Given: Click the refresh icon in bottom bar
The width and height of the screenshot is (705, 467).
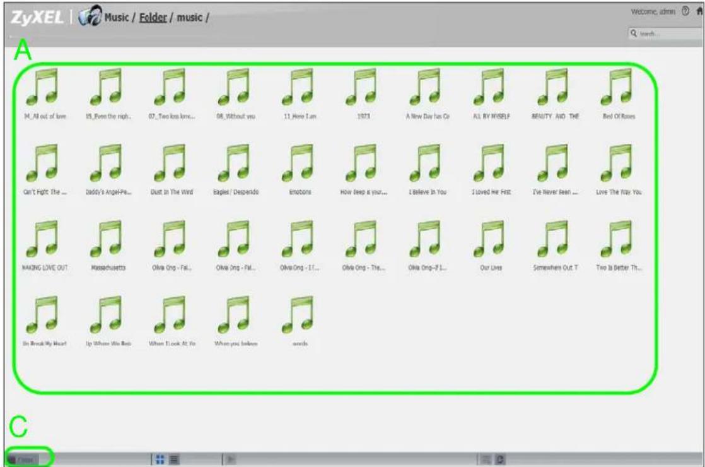Looking at the screenshot, I should click(x=500, y=459).
